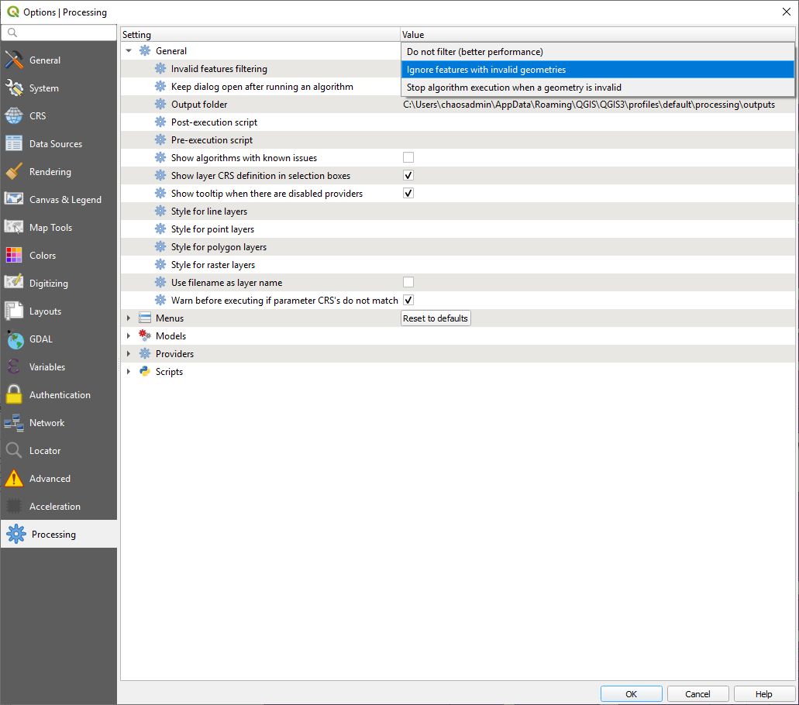
Task: Click the Authentication padlock icon
Action: 15,395
